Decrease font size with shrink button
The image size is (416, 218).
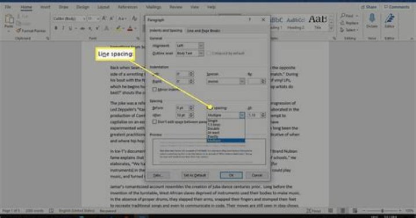[112, 19]
